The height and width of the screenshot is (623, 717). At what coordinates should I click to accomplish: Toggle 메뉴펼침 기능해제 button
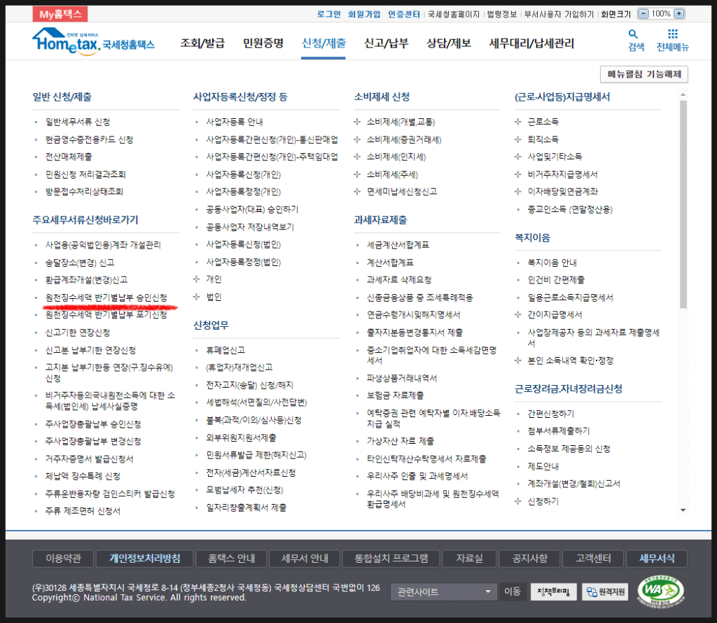coord(644,74)
